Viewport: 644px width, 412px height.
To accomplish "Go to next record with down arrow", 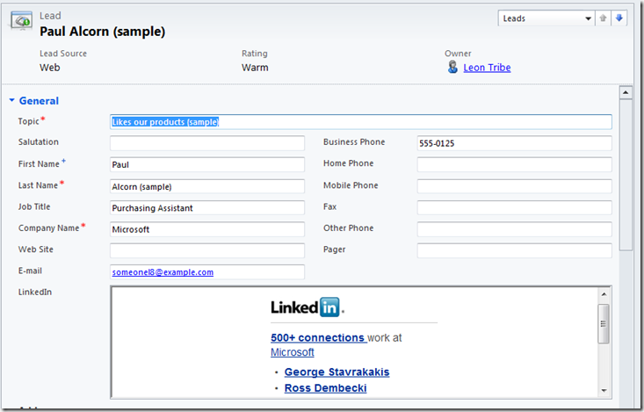I will (619, 18).
